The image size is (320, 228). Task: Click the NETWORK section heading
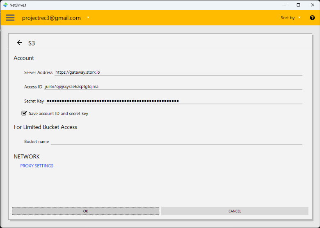[27, 156]
